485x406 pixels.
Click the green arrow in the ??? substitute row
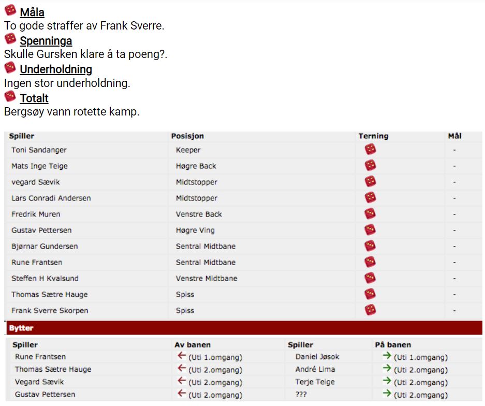click(387, 394)
